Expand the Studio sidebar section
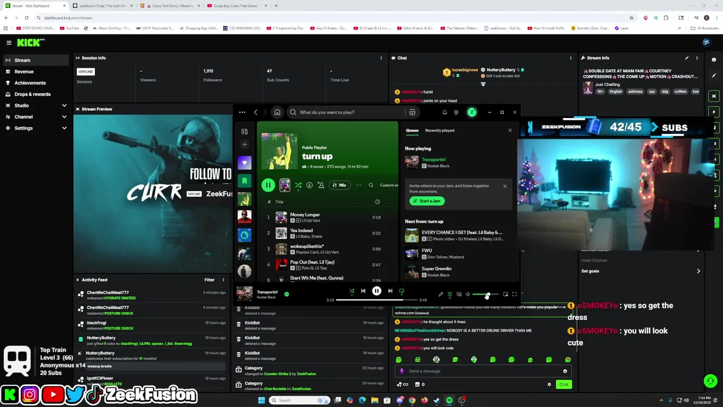Screen dimensions: 723x407 (x=64, y=106)
